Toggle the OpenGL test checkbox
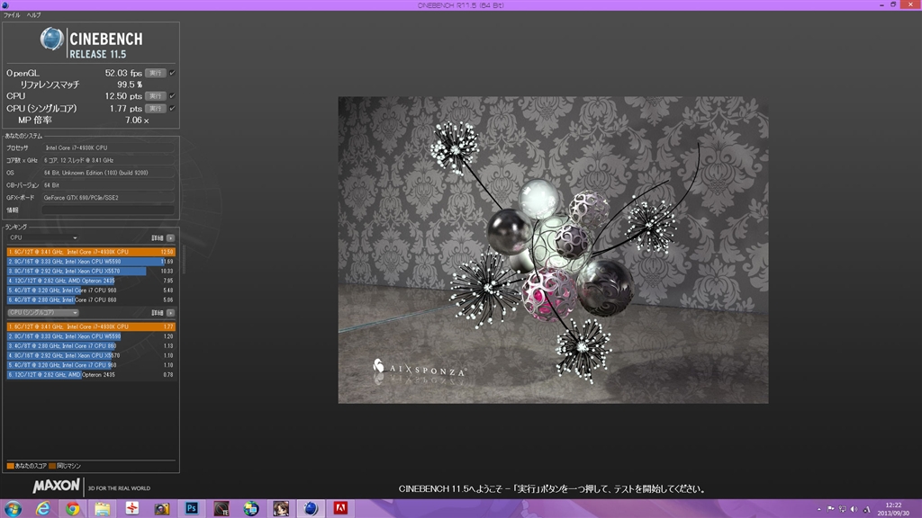Viewport: 922px width, 518px height. pyautogui.click(x=172, y=73)
